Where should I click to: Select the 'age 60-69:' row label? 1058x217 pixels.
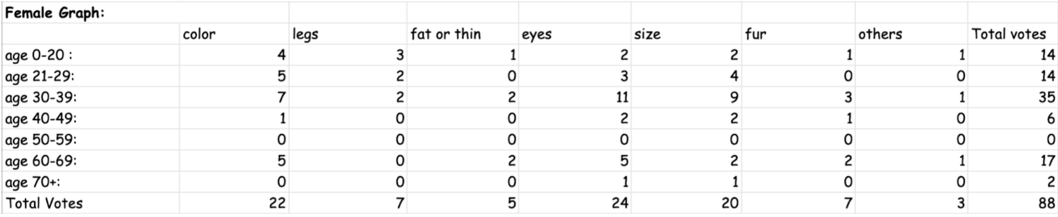pos(41,161)
